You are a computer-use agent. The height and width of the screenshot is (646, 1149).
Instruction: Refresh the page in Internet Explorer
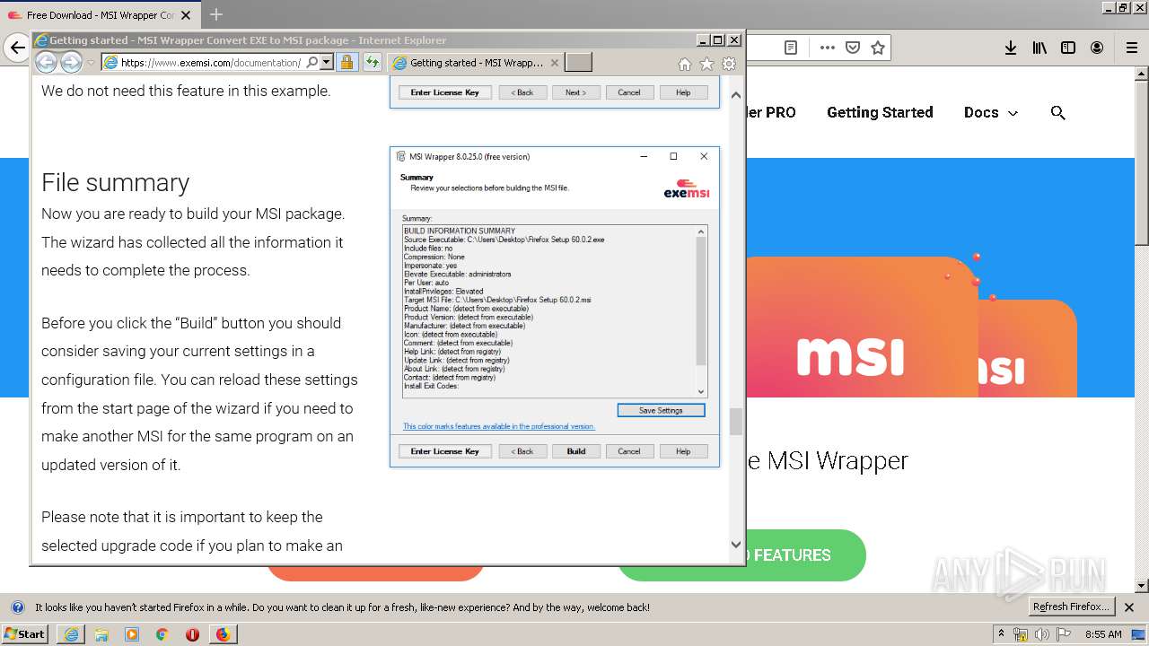point(372,63)
